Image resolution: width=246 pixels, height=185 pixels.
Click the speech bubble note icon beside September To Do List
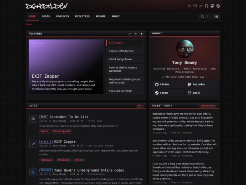pos(33,119)
